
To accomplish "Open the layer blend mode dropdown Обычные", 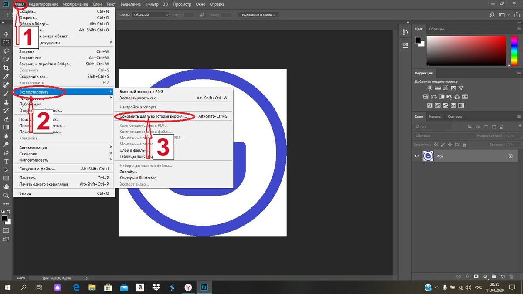I will (444, 136).
